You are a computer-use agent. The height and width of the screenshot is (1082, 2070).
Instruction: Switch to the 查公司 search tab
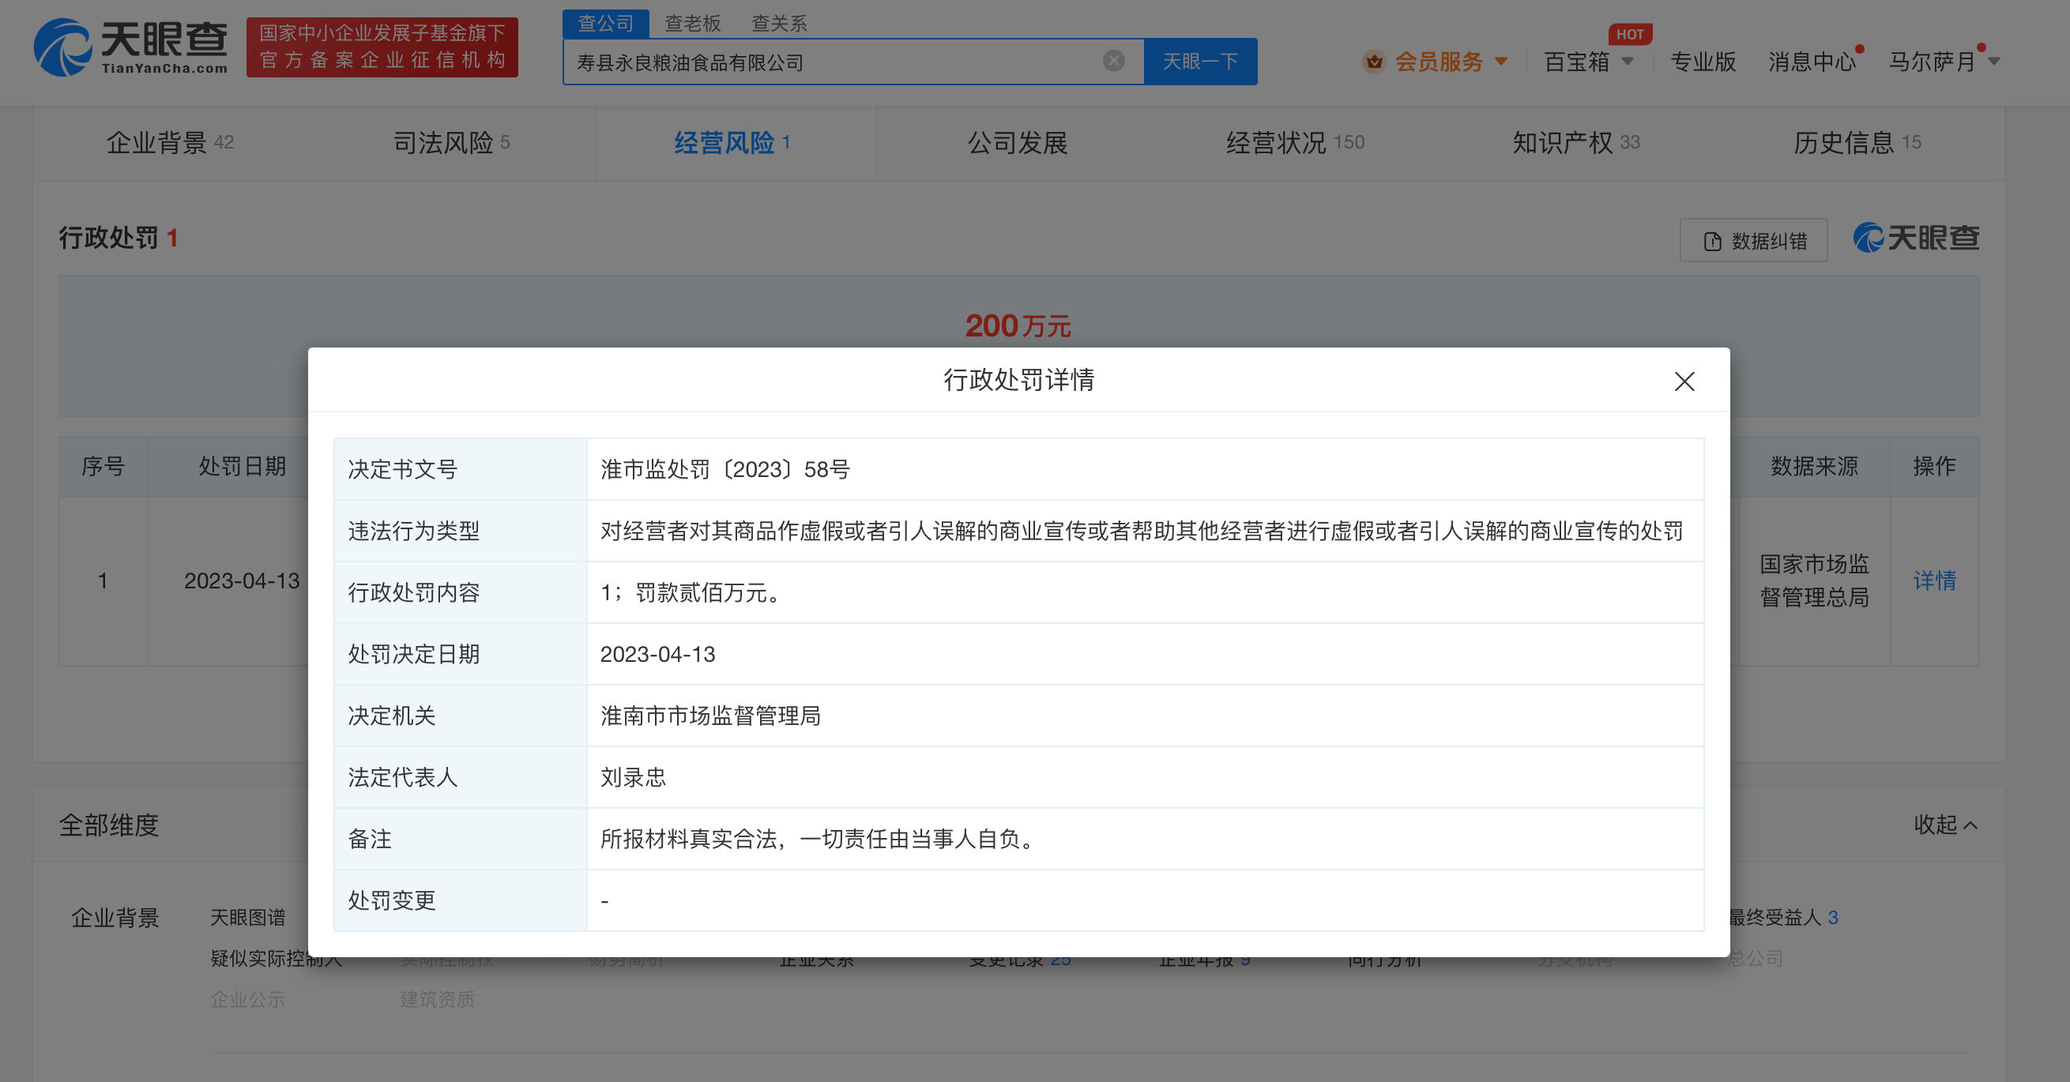[x=605, y=23]
